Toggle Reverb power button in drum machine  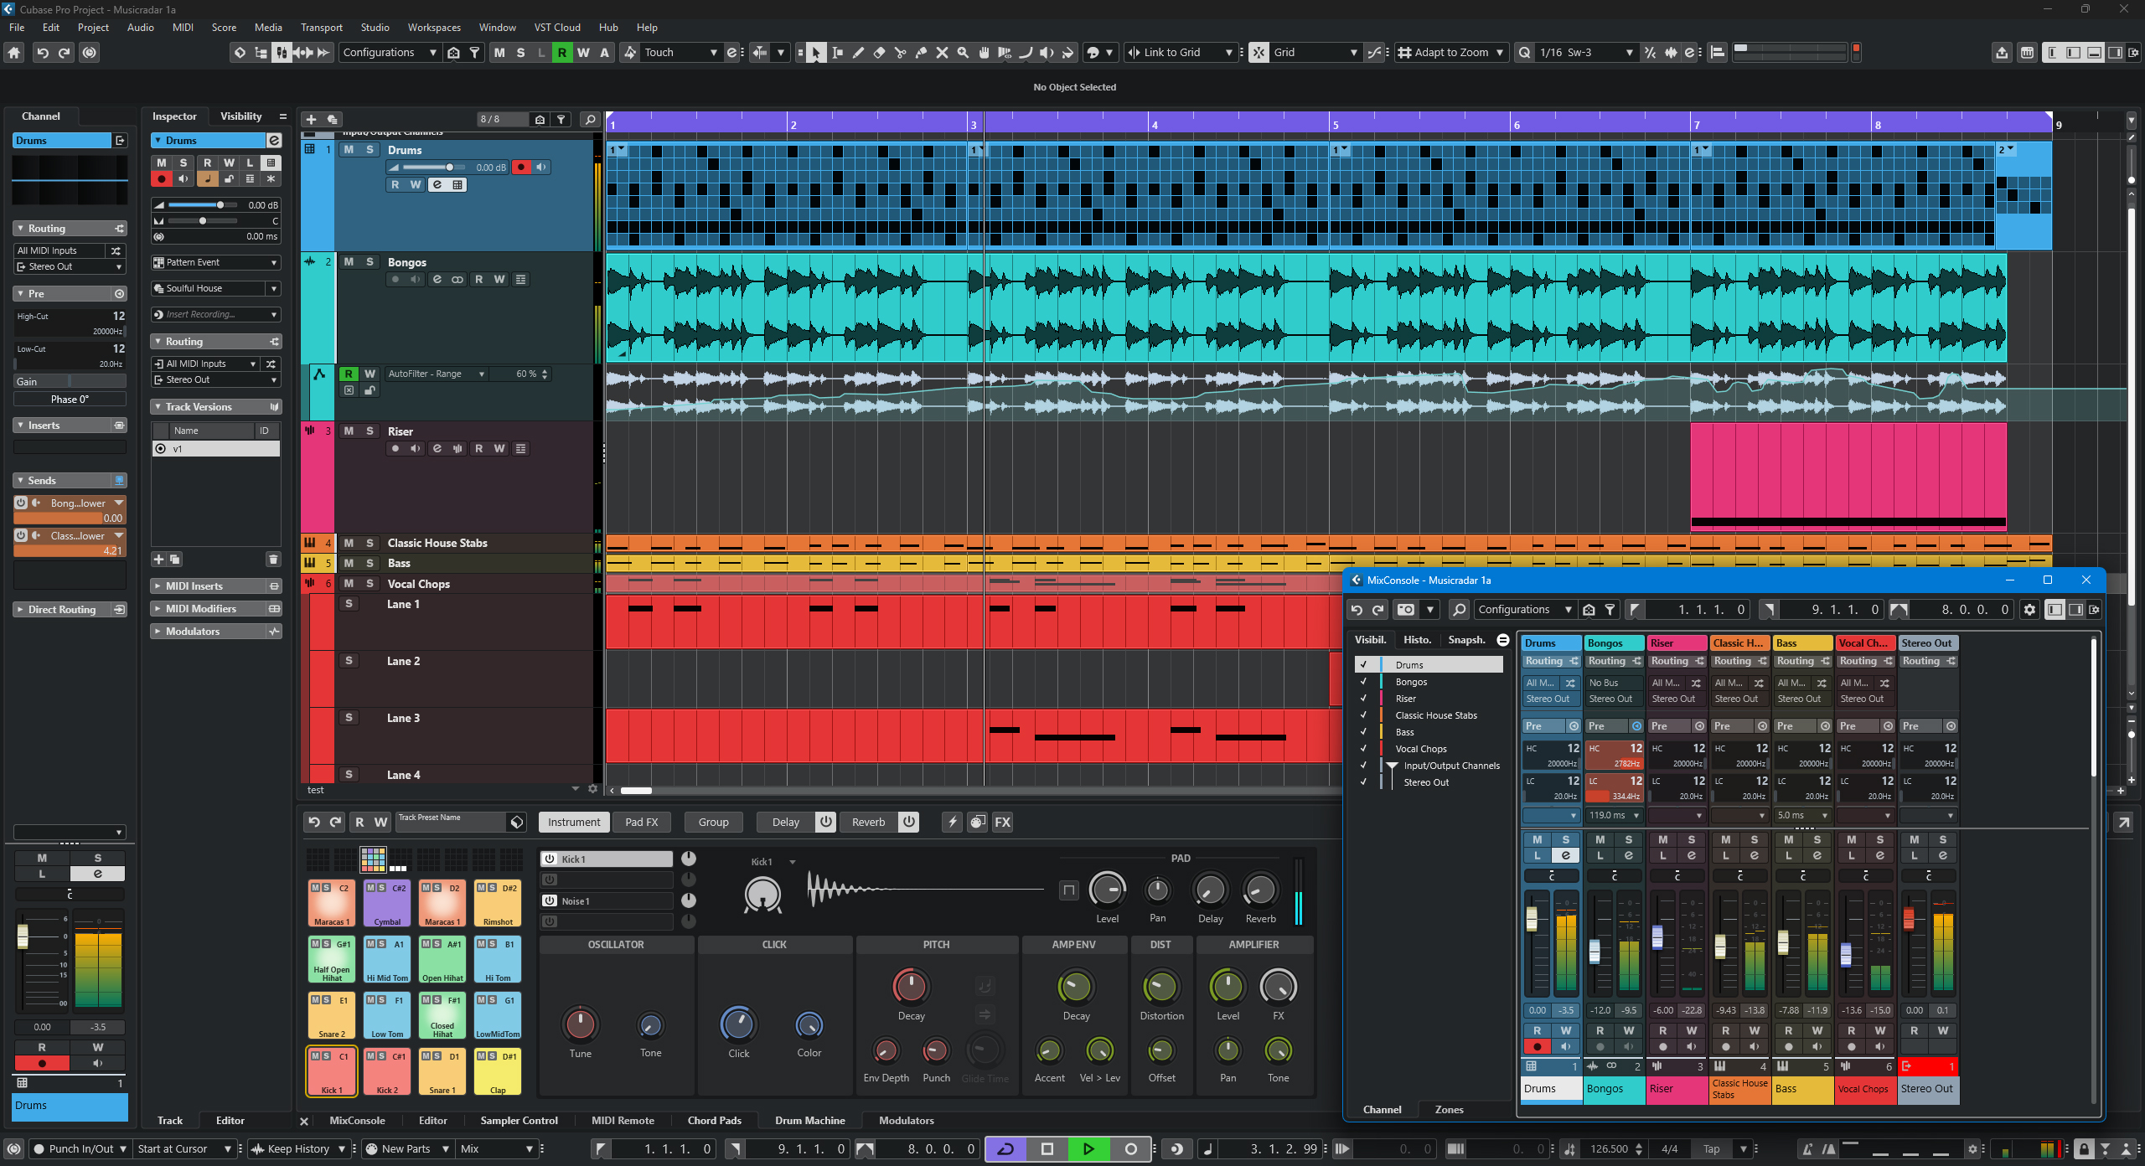(909, 823)
